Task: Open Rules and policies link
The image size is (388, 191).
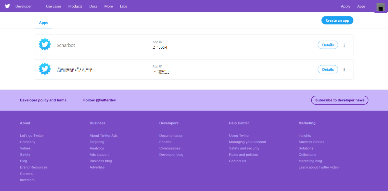Action: pos(243,155)
